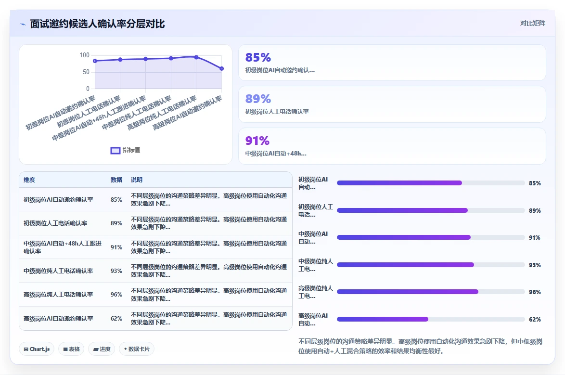Open the 85% data card

(x=392, y=63)
